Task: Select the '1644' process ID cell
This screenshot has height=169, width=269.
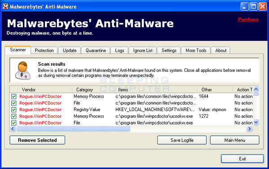Action: click(204, 97)
